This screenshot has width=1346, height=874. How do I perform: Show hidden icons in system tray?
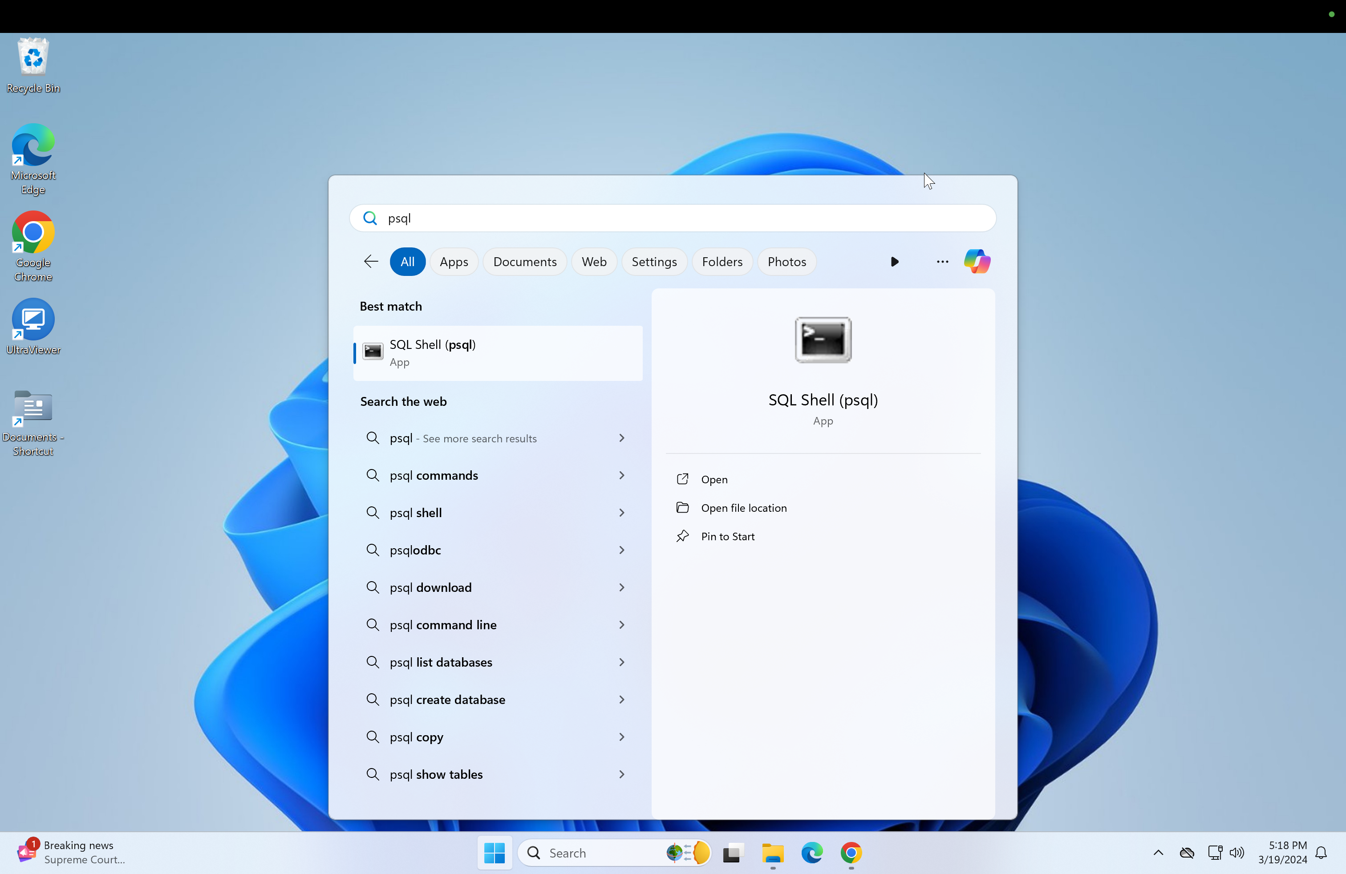click(x=1158, y=853)
